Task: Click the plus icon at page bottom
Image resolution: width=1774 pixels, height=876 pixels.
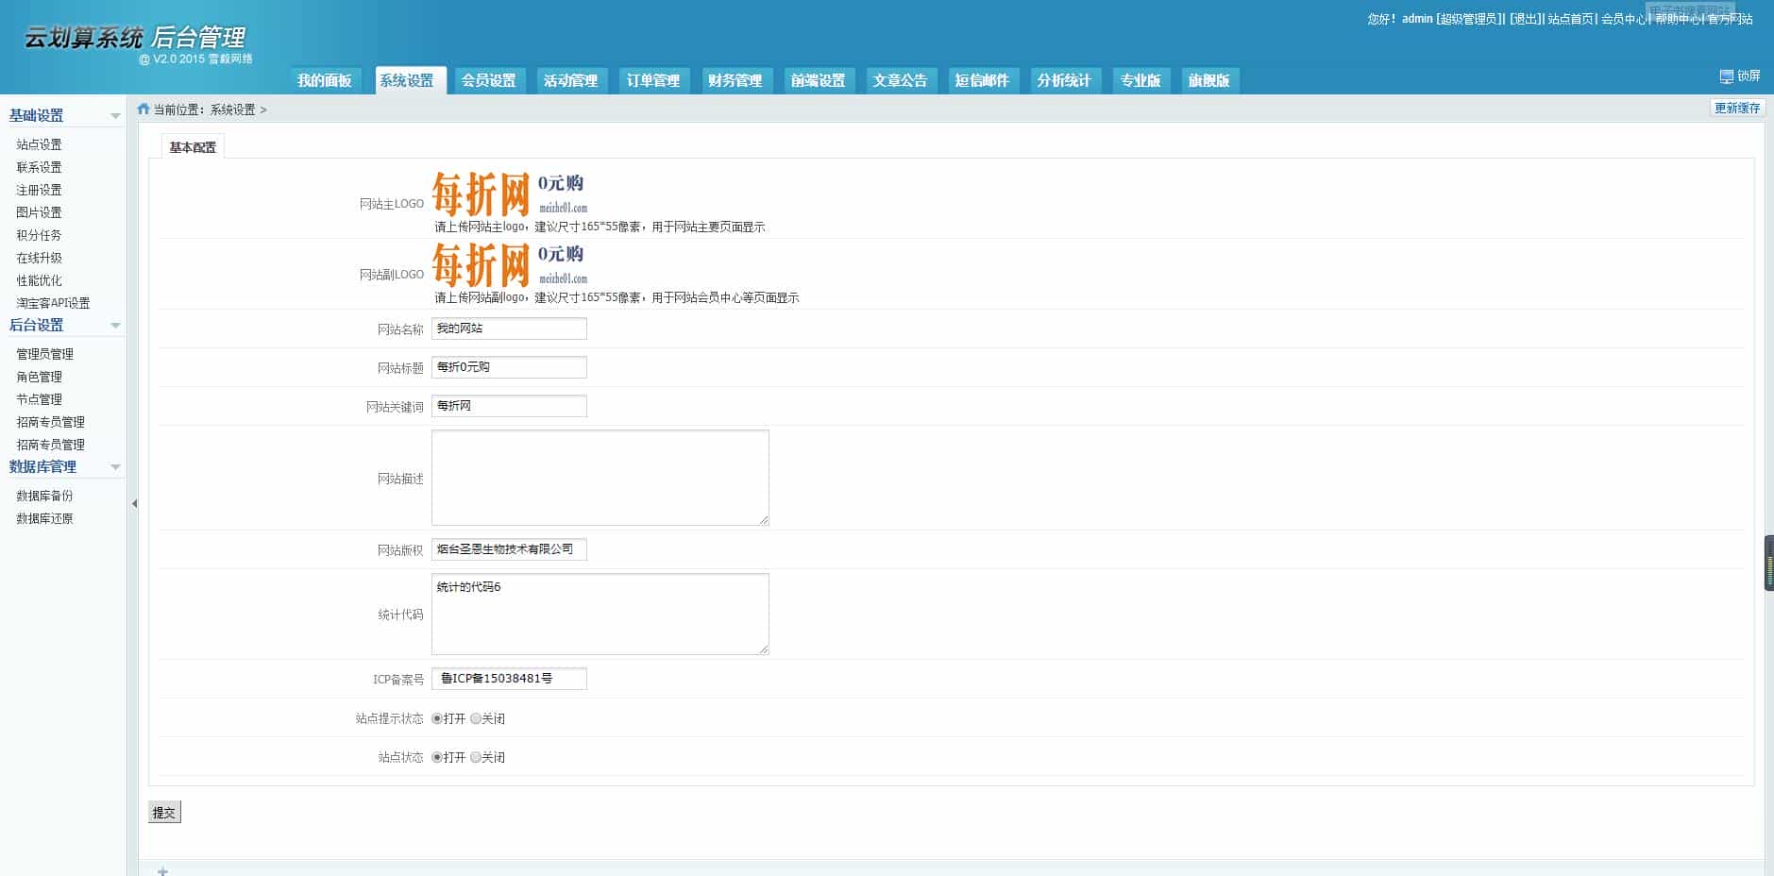Action: tap(162, 871)
